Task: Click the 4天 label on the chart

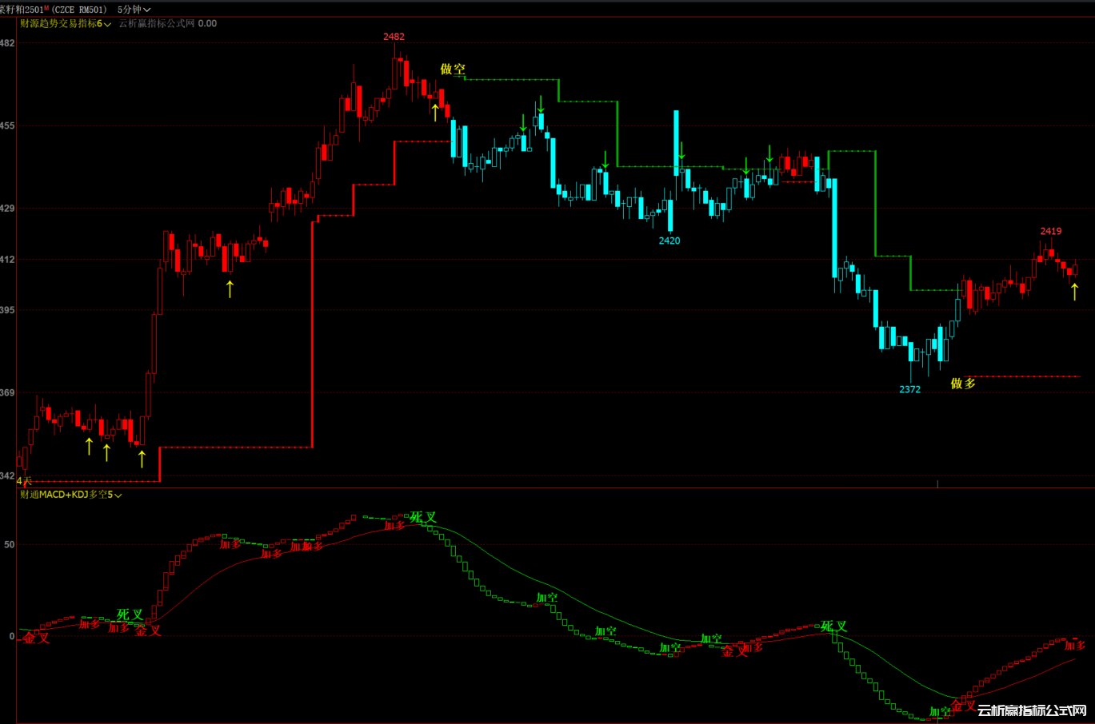Action: point(24,481)
